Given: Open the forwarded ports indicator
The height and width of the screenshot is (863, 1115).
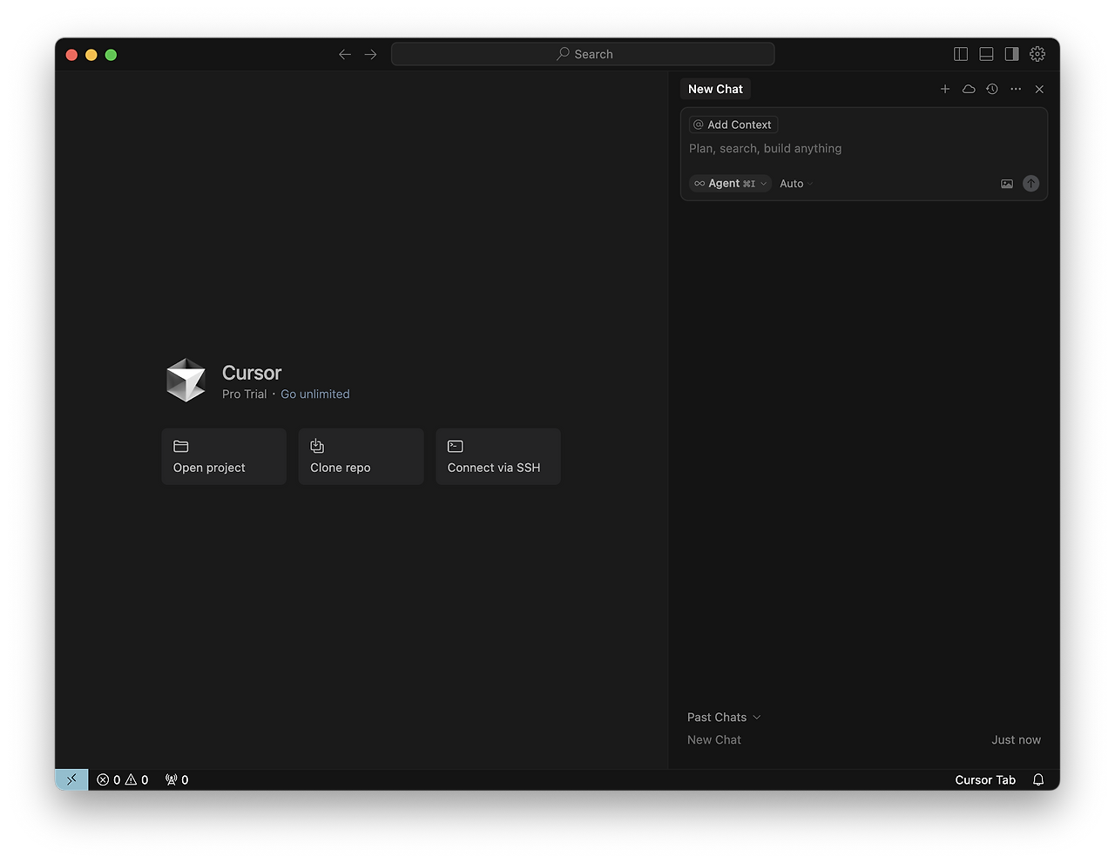Looking at the screenshot, I should pos(177,780).
